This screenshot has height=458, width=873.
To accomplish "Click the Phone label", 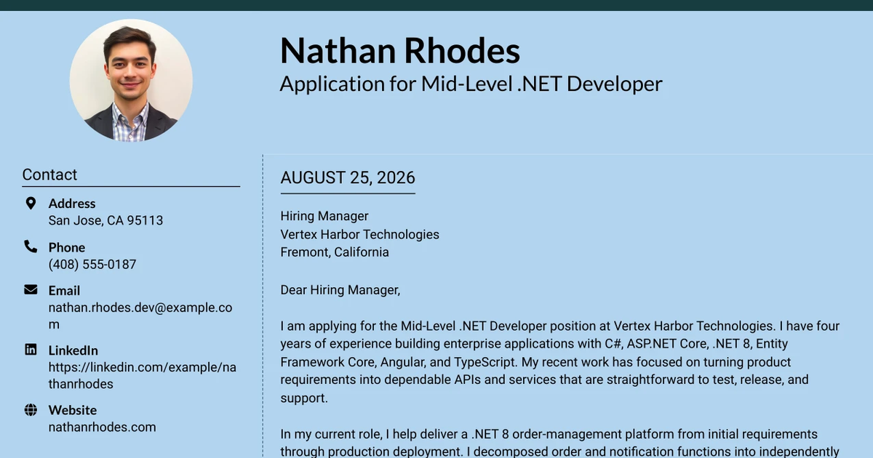I will point(67,247).
